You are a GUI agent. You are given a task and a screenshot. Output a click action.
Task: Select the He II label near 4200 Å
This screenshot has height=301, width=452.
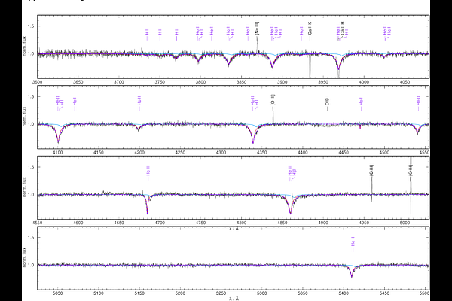(x=139, y=101)
